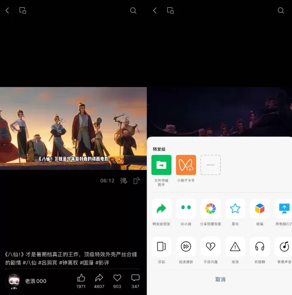Tap the share arrow showing 4807
The width and height of the screenshot is (292, 295).
[99, 281]
